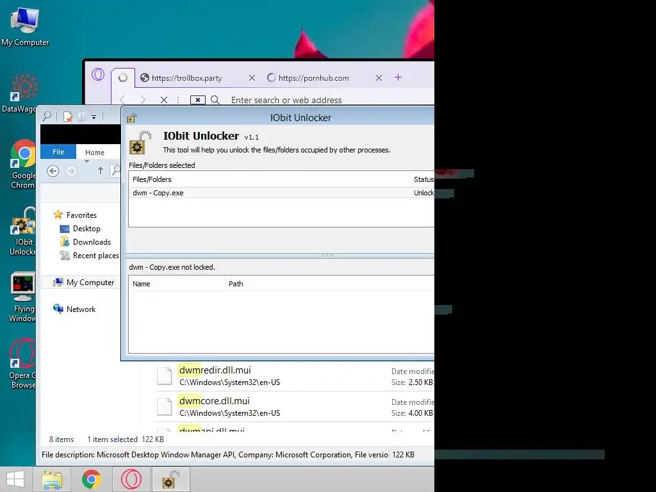Open the File menu in Explorer
The height and width of the screenshot is (492, 656).
(x=58, y=152)
